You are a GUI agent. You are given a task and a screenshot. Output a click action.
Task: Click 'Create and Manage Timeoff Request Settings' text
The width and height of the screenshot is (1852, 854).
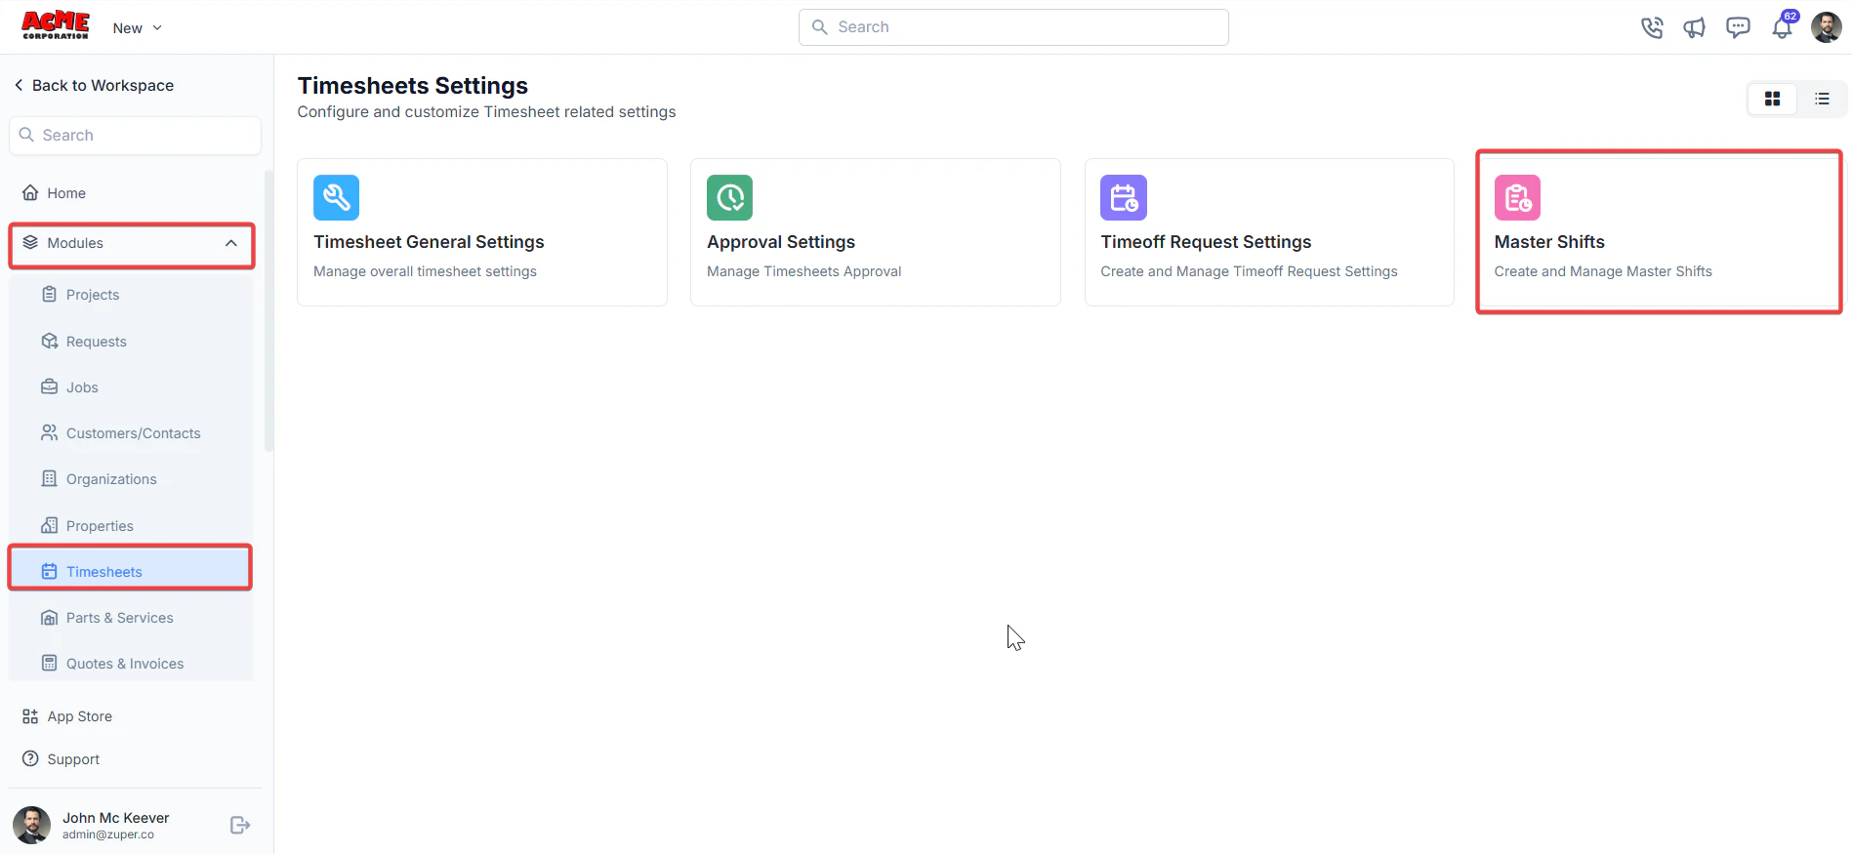point(1249,271)
